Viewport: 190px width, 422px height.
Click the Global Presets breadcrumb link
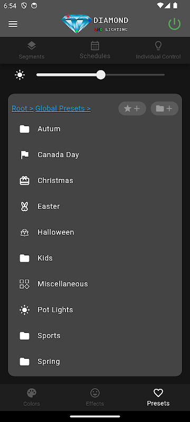click(x=63, y=109)
